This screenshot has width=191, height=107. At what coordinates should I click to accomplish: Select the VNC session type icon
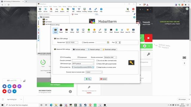coord(83,31)
